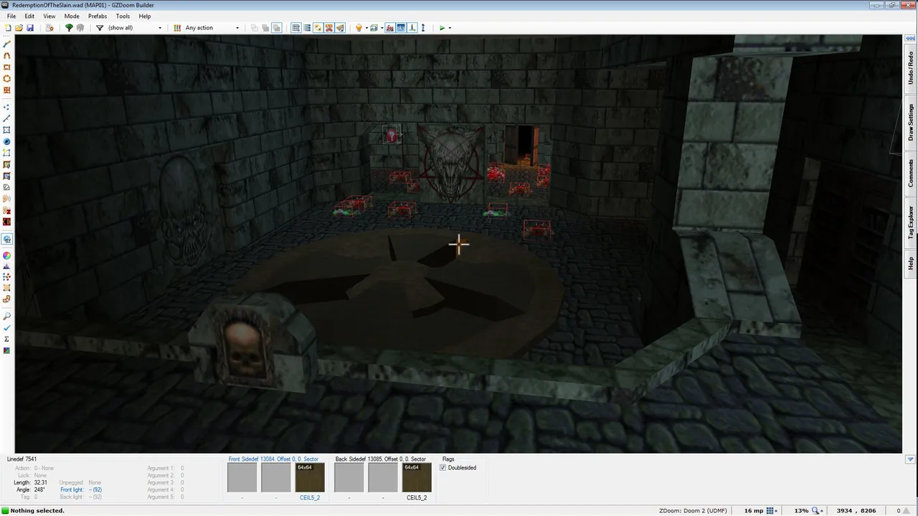Click the linedef color presets icon
918x516 pixels.
pos(177,28)
